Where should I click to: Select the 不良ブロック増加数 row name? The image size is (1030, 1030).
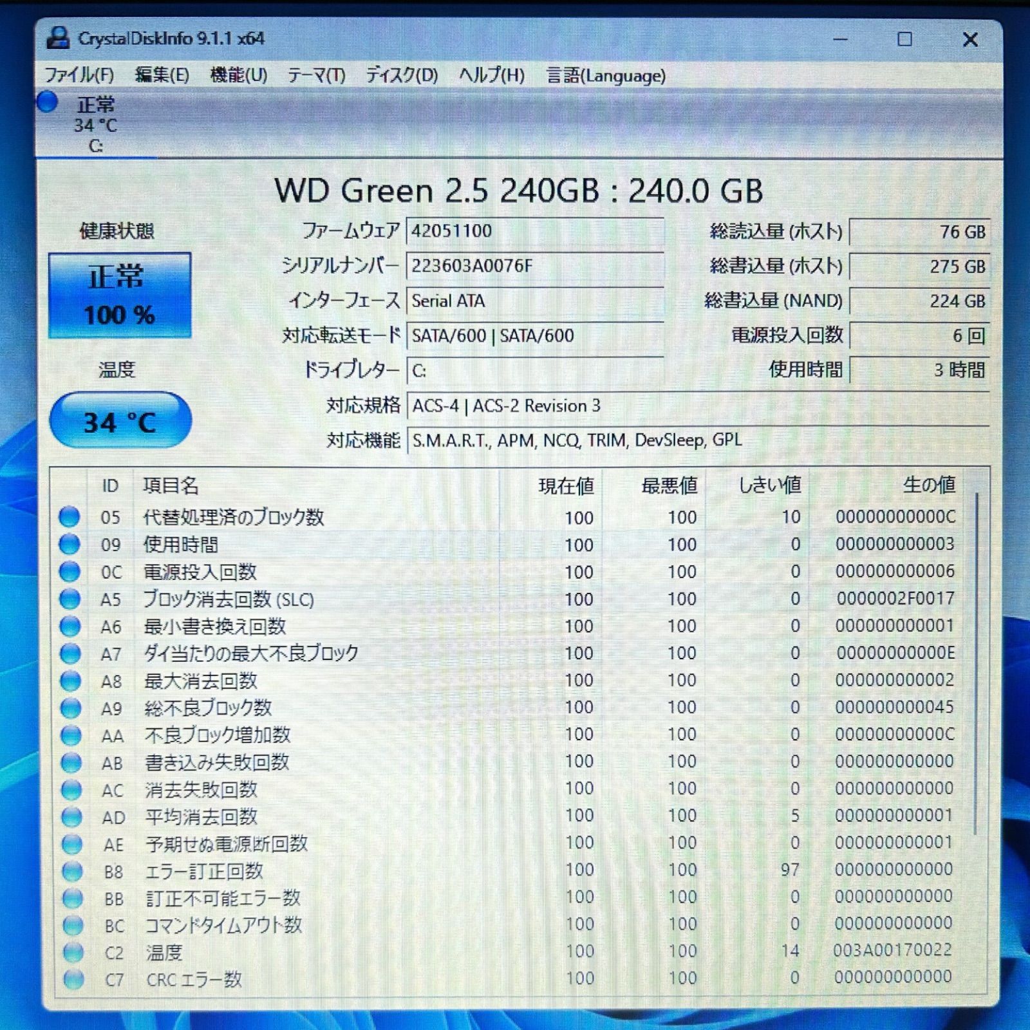(218, 735)
